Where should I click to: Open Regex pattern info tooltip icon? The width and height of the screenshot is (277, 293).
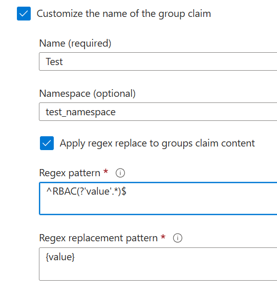[120, 173]
